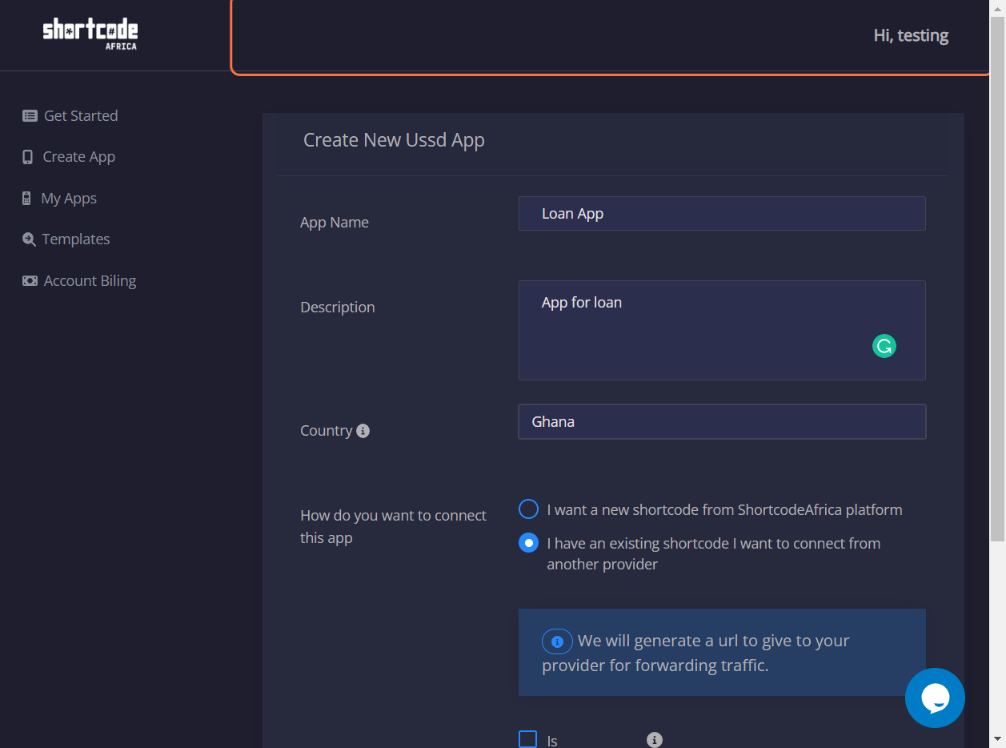The width and height of the screenshot is (1006, 748).
Task: Click the Description text area
Action: [x=722, y=330]
